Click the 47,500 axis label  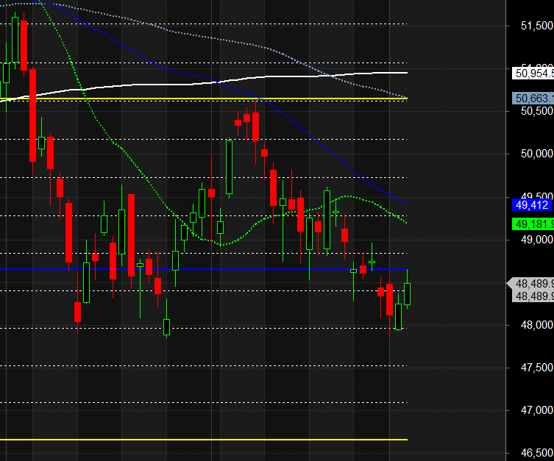tap(536, 368)
